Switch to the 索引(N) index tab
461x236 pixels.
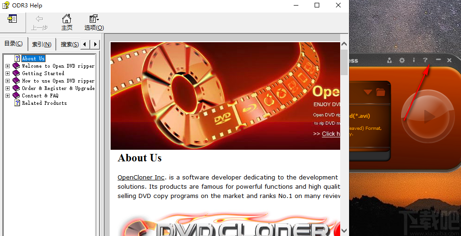pyautogui.click(x=42, y=44)
